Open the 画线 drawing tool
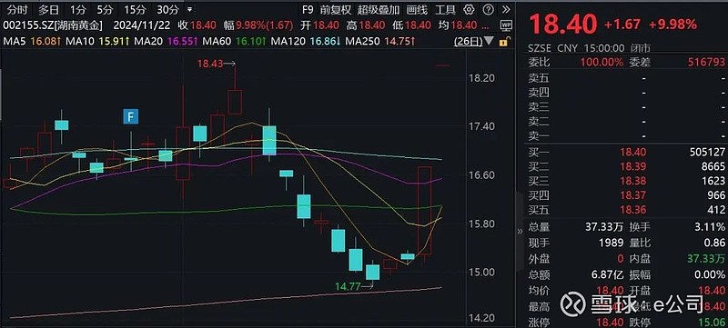The image size is (728, 328). [417, 9]
